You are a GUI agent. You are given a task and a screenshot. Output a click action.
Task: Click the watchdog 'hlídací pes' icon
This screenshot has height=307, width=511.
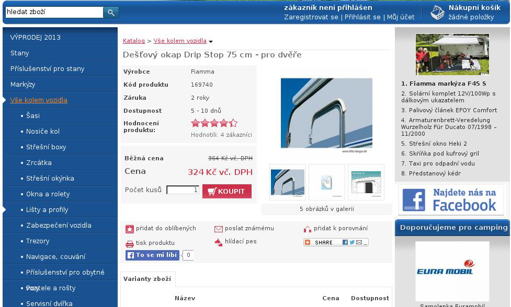coord(218,242)
